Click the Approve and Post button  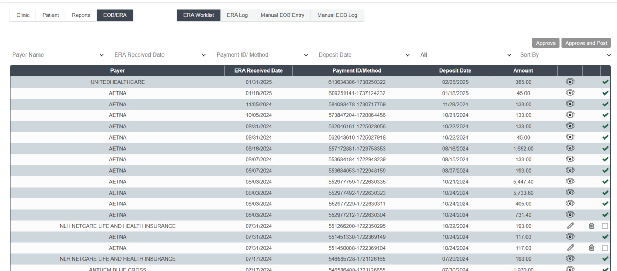pyautogui.click(x=586, y=43)
